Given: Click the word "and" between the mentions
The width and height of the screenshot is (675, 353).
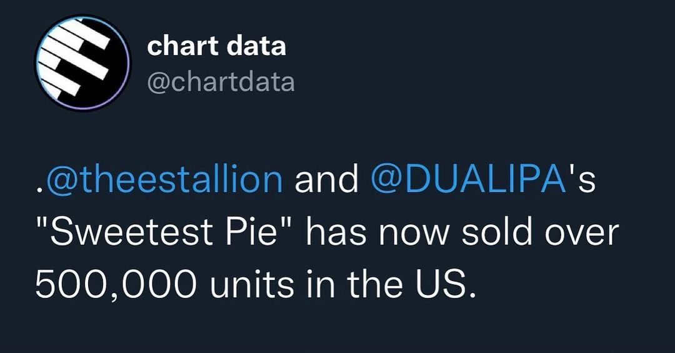Looking at the screenshot, I should point(326,179).
